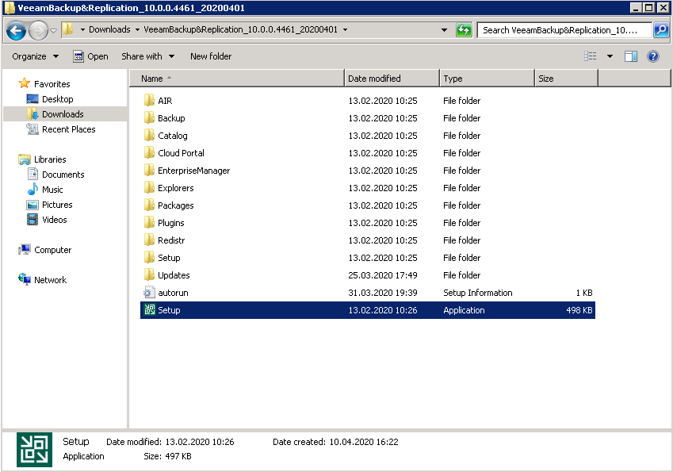Select the Setup application file icon

point(149,310)
